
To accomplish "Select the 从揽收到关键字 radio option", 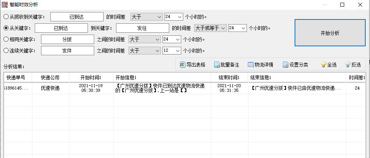I will (6, 17).
